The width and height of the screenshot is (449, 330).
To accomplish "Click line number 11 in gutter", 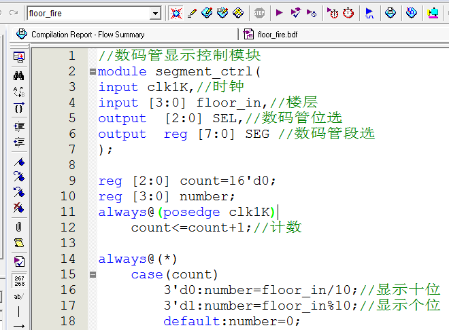I will tap(68, 212).
